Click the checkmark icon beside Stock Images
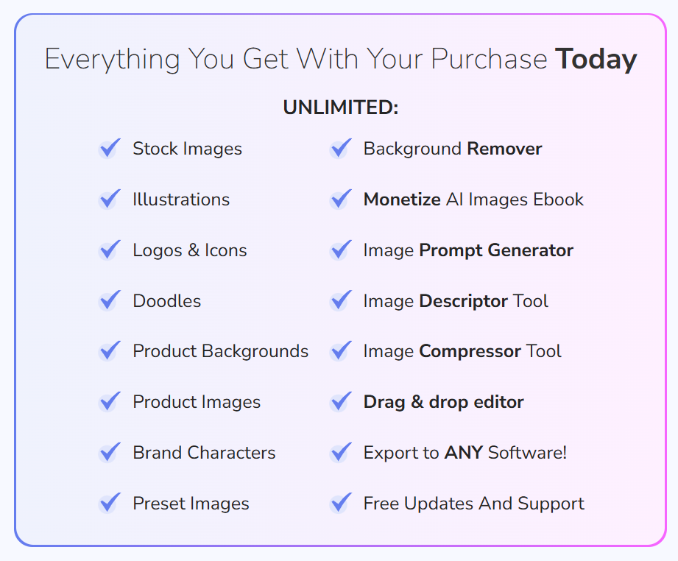678x561 pixels. pos(110,149)
